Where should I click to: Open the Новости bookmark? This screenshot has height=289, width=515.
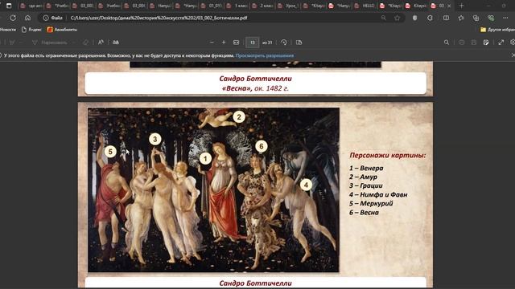pos(8,30)
